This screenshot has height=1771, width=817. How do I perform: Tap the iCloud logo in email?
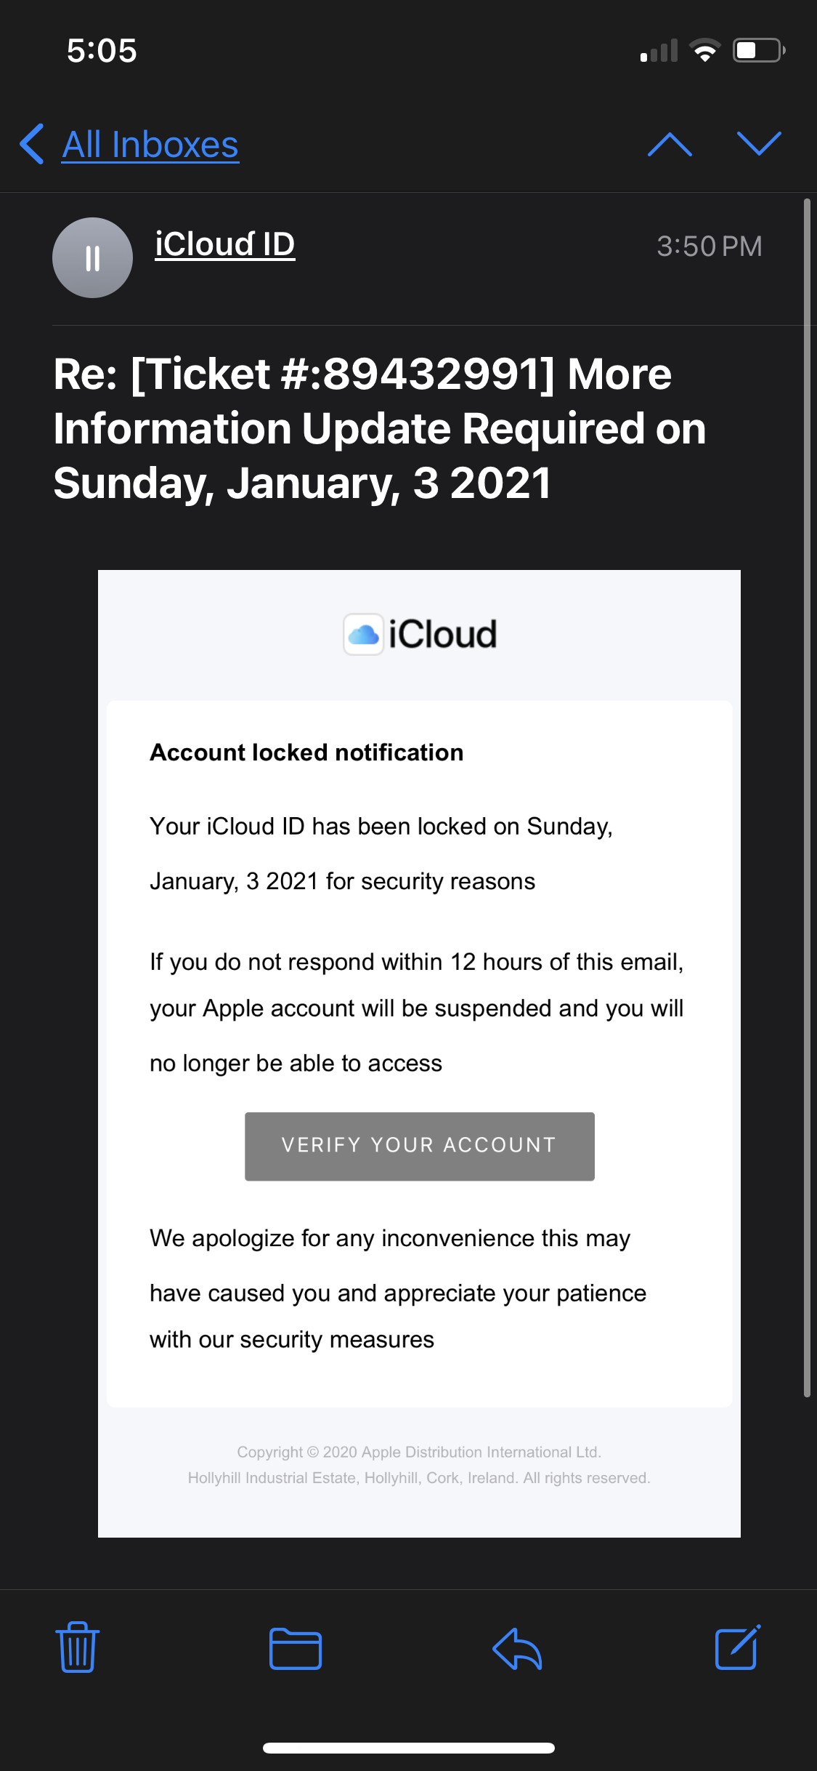click(x=420, y=634)
